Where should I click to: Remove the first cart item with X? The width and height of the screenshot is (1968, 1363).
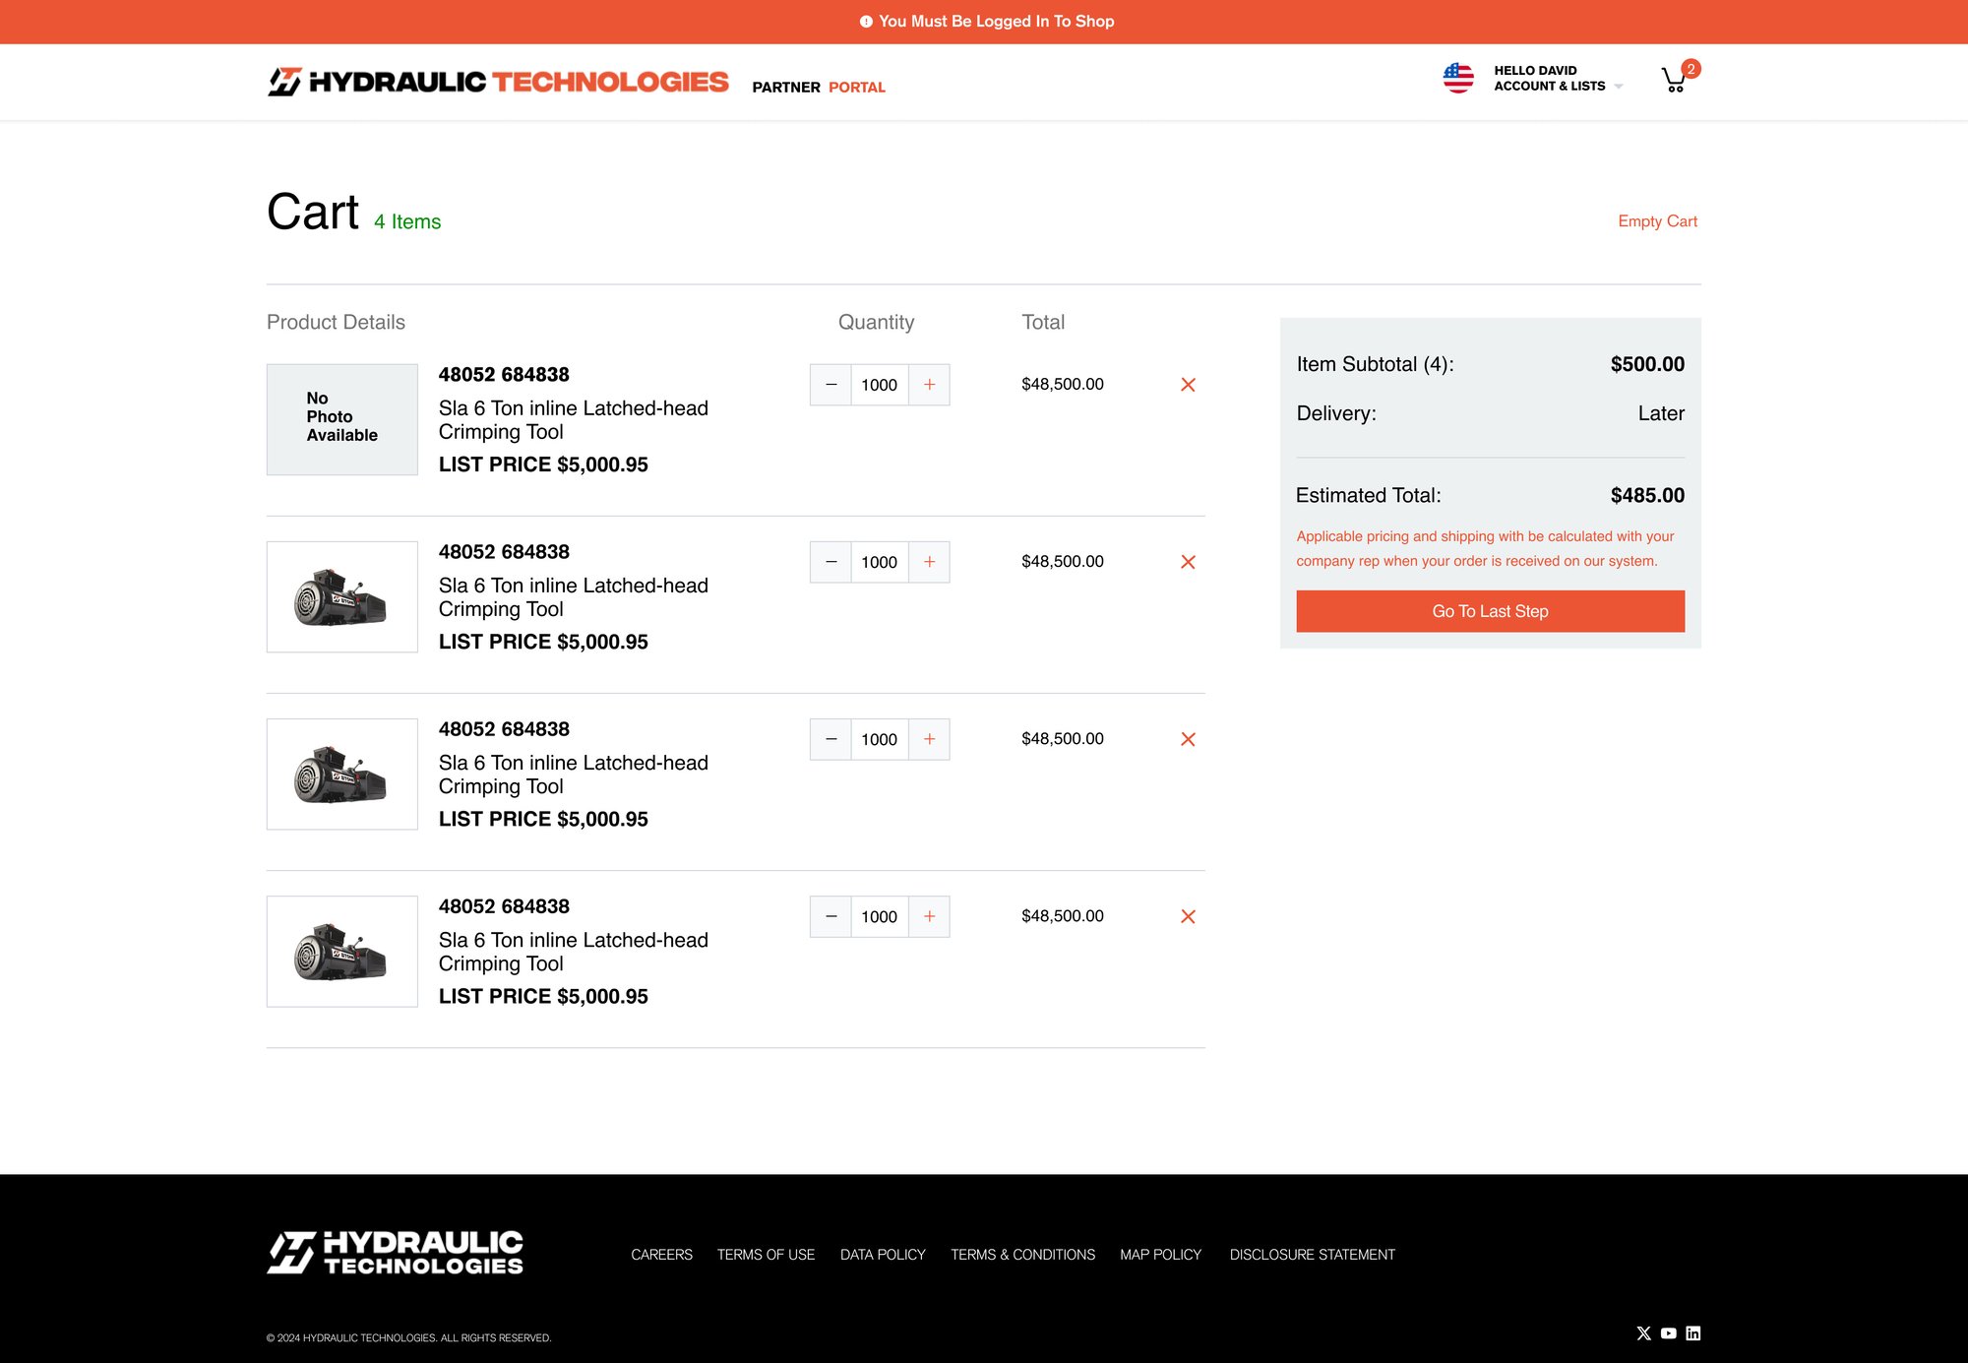1188,385
